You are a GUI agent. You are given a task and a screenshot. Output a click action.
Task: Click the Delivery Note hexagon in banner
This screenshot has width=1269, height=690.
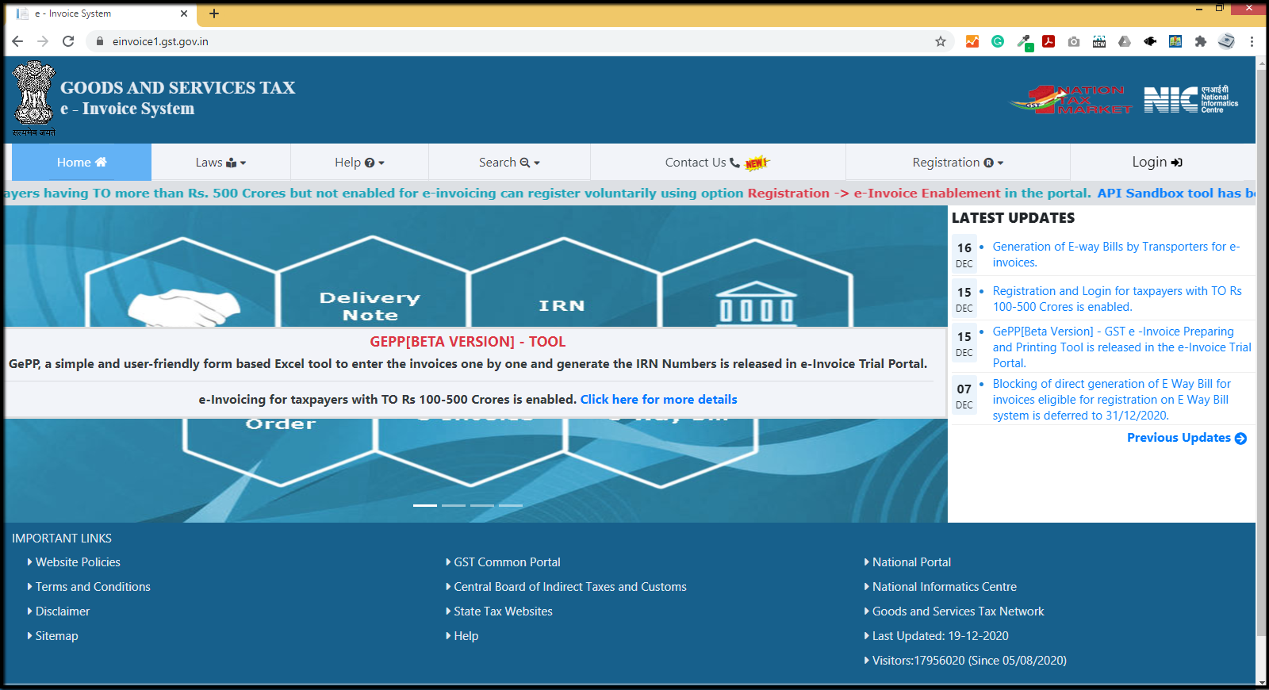(370, 306)
